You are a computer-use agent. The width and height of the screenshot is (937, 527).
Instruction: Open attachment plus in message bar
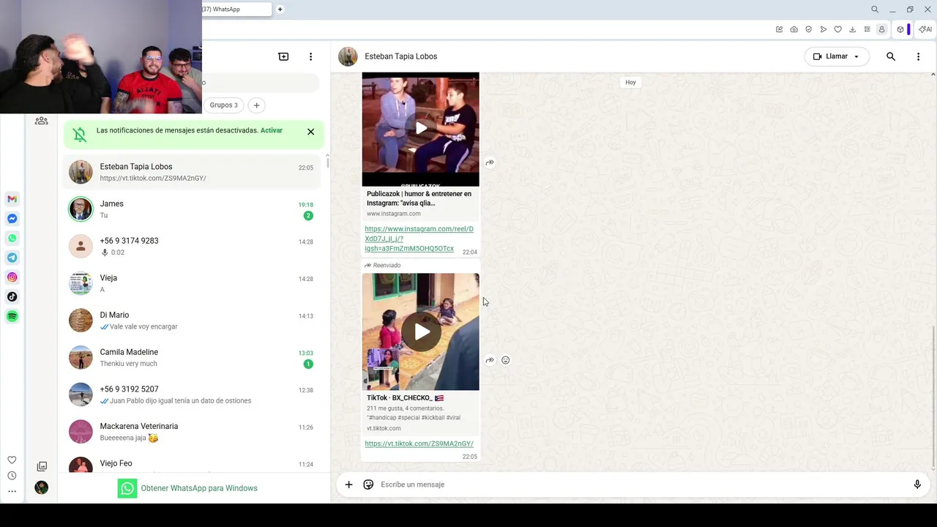(348, 485)
